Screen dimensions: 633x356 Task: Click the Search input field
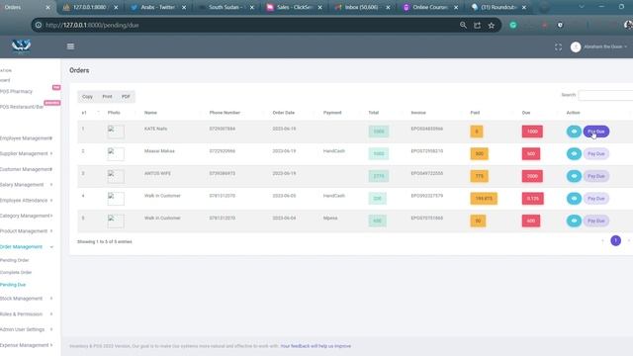(605, 95)
